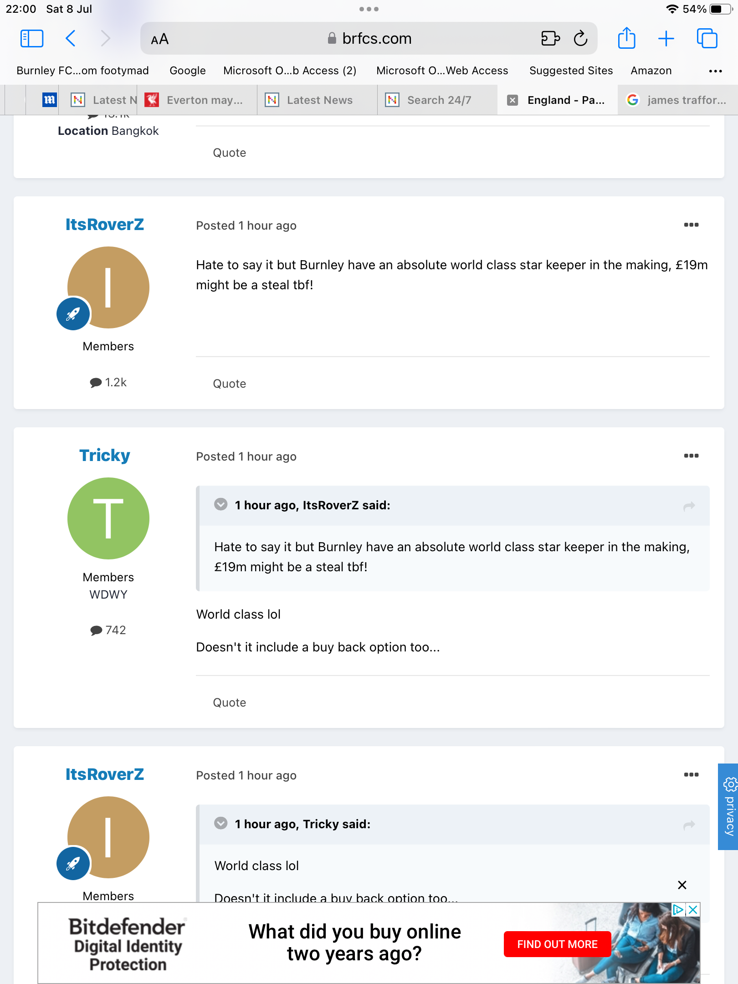Open the AA reader text options
Image resolution: width=738 pixels, height=984 pixels.
pos(160,40)
